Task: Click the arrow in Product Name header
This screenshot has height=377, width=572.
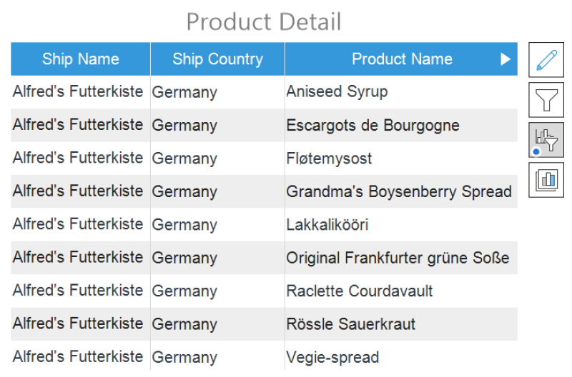Action: point(506,59)
